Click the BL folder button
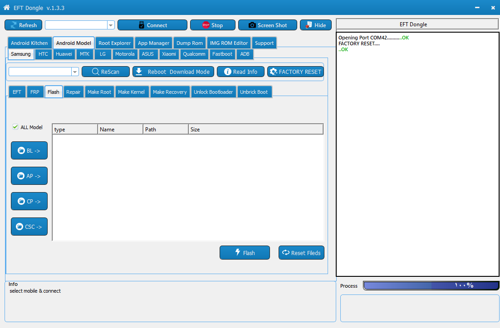 (29, 150)
